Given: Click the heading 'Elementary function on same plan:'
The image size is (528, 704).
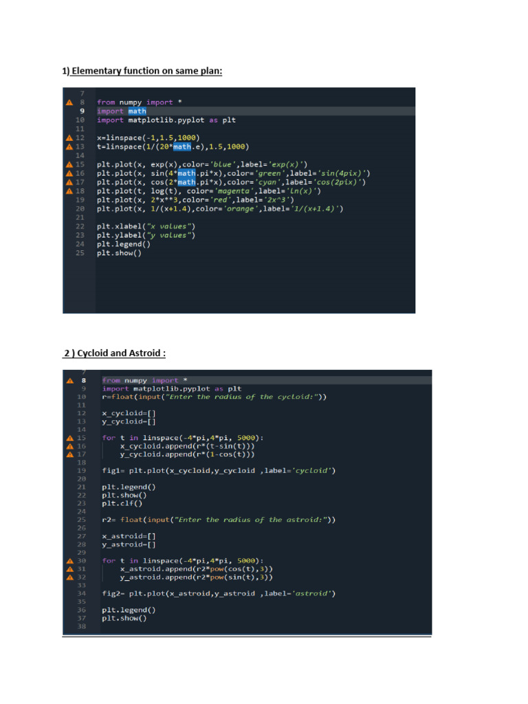Looking at the screenshot, I should tap(147, 71).
